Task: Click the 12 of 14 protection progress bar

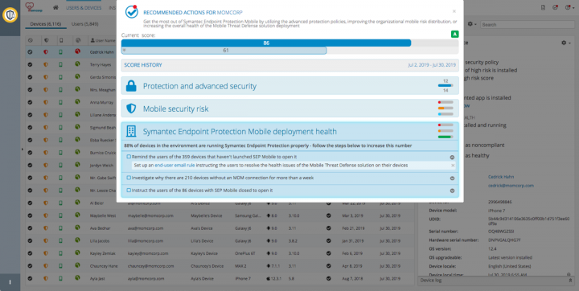Action: coord(446,85)
